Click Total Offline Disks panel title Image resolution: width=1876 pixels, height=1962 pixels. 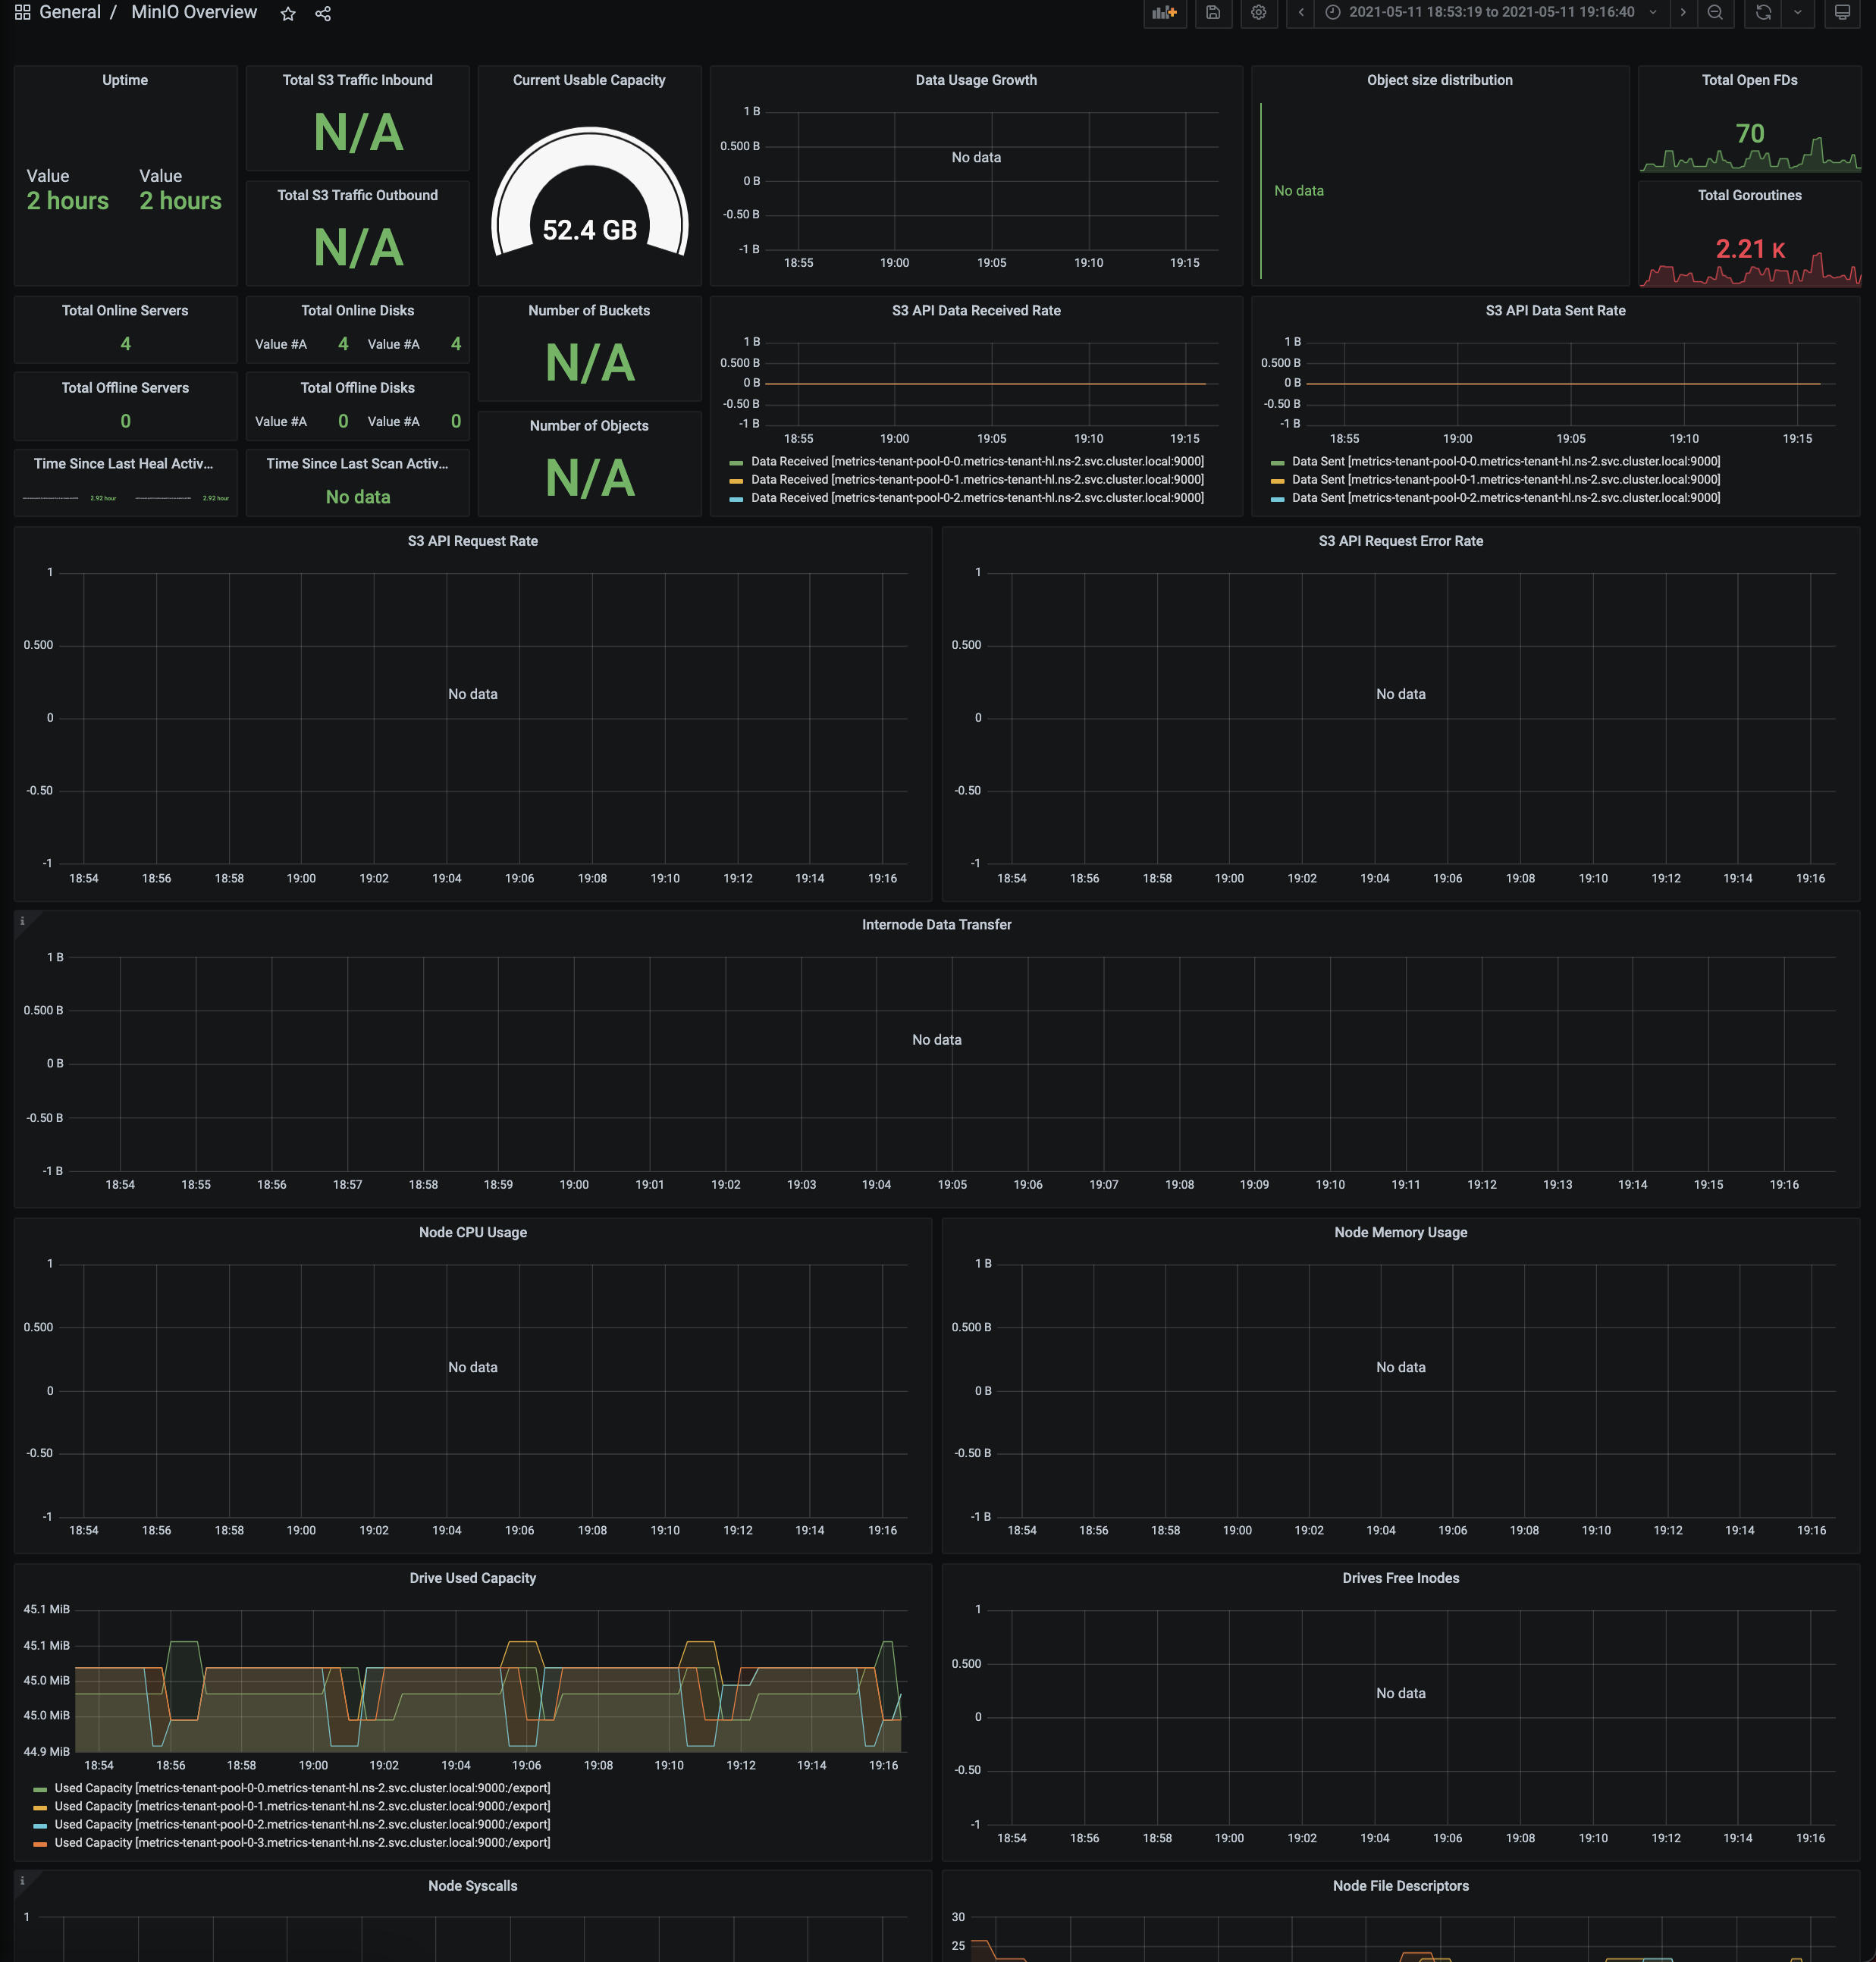pyautogui.click(x=357, y=388)
